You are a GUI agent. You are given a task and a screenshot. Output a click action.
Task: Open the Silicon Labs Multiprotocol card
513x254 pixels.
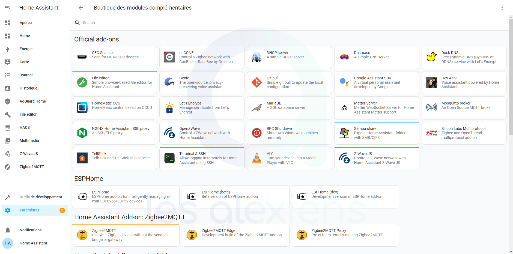[464, 133]
